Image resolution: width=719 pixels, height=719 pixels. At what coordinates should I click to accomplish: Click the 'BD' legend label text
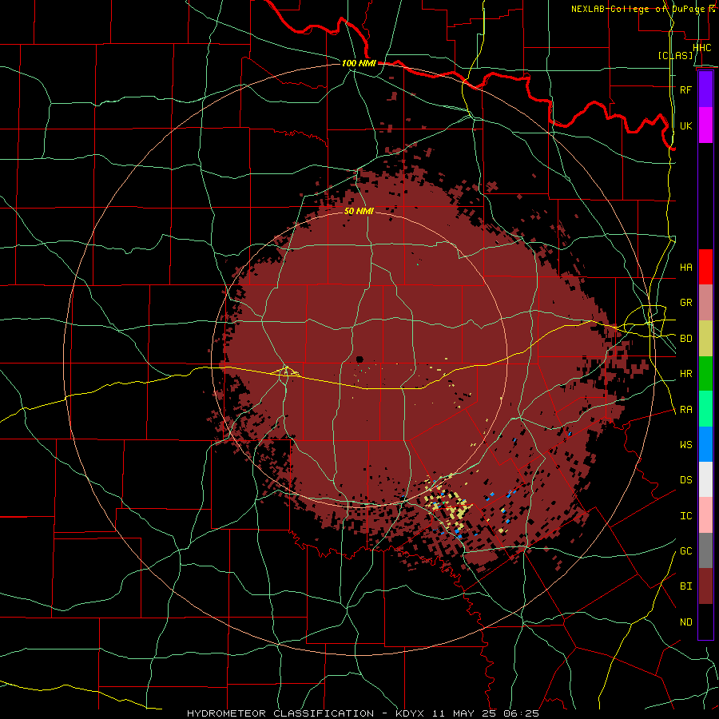tap(685, 339)
